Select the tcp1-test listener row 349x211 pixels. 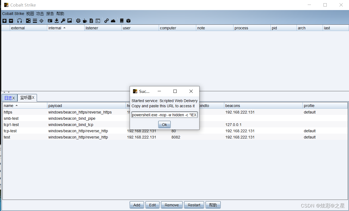pyautogui.click(x=175, y=125)
